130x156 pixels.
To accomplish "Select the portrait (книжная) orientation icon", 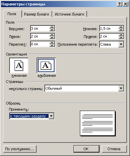I will (19, 66).
